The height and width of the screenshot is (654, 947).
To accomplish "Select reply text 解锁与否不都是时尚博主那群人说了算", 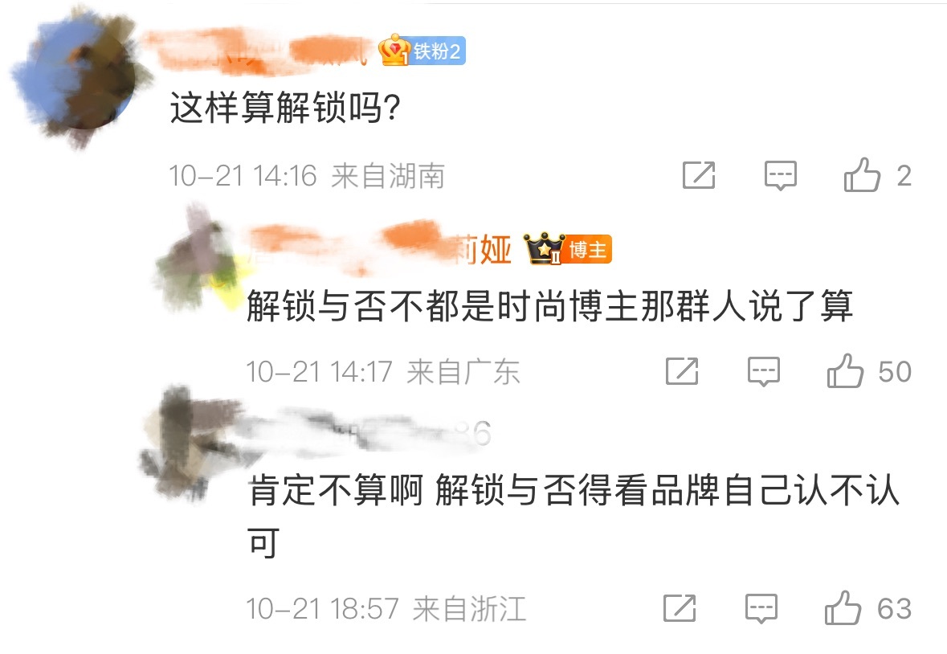I will (x=549, y=305).
